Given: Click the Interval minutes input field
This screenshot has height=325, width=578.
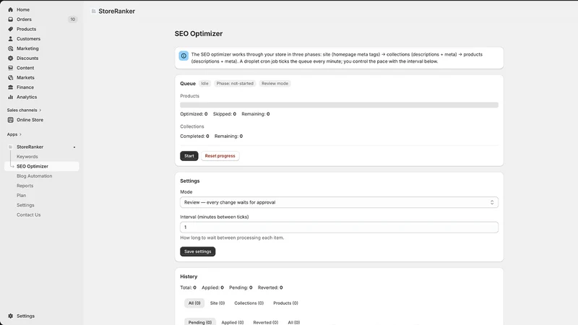Looking at the screenshot, I should 339,227.
